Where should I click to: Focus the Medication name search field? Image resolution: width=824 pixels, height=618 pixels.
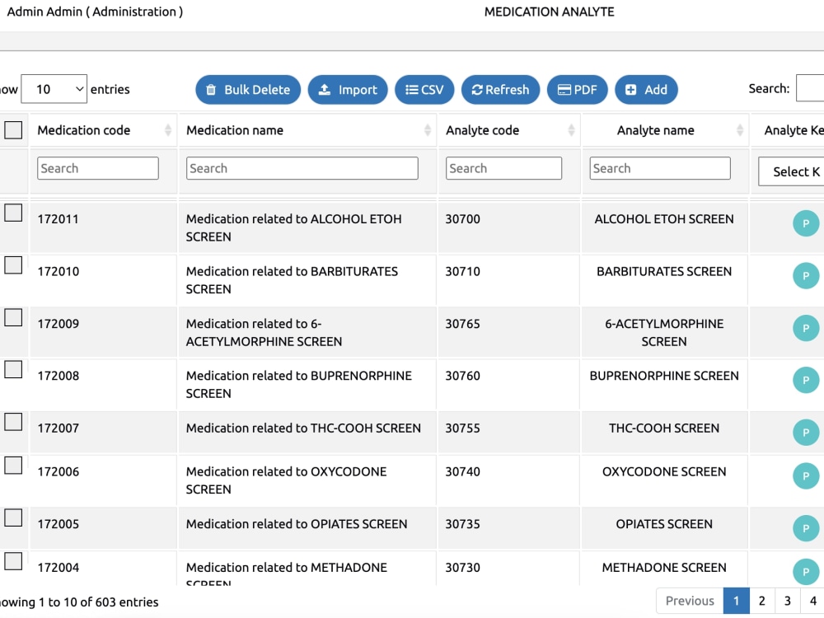pos(302,168)
